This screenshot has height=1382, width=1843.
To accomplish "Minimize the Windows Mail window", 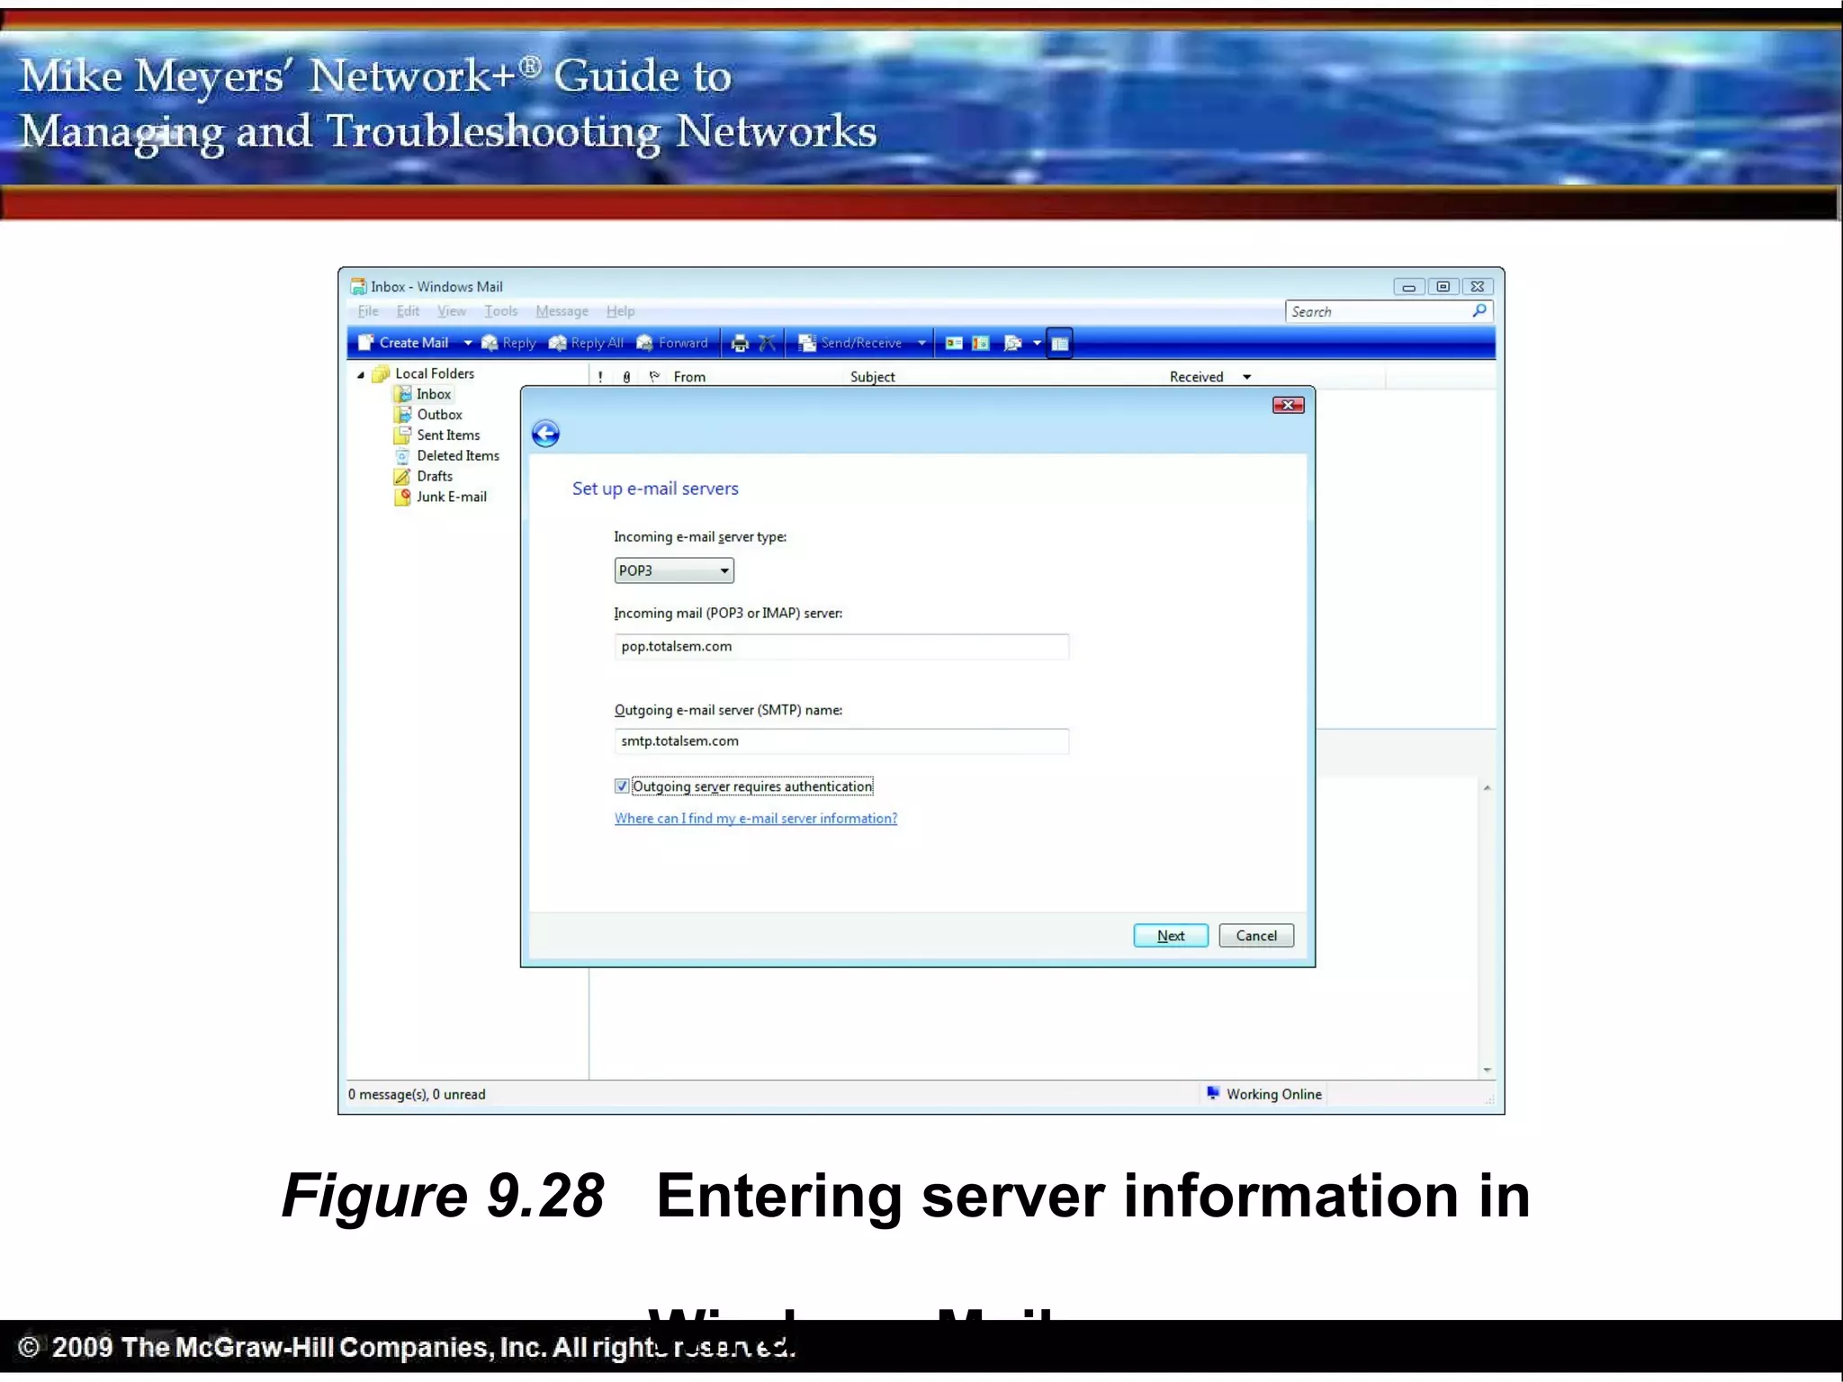I will (x=1409, y=286).
